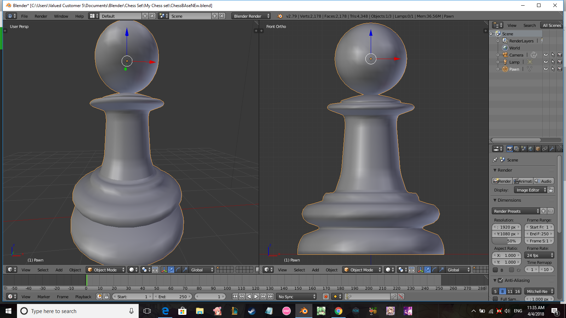This screenshot has width=566, height=318.
Task: Open the World properties globe tab
Action: 531,149
